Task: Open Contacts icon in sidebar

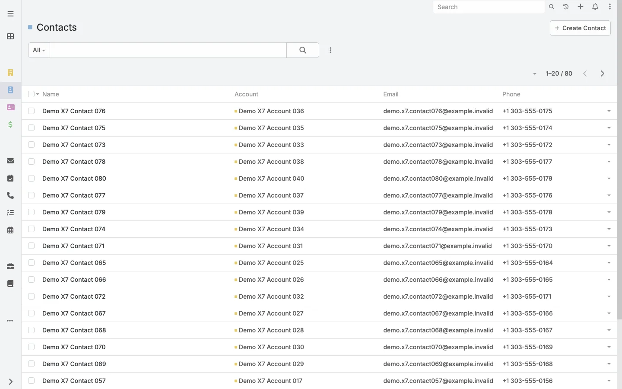Action: point(10,90)
